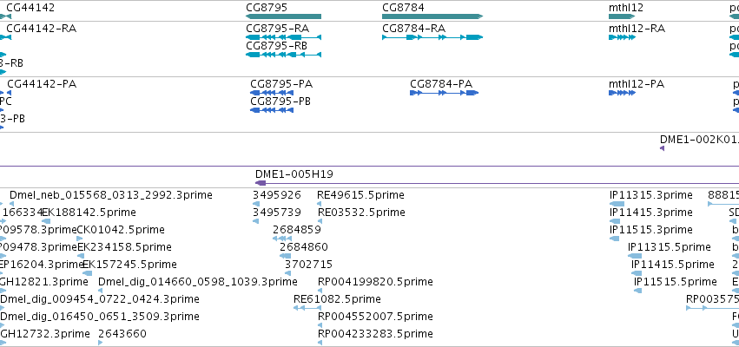Select the IP11315.3prime EST feature bar
Image resolution: width=739 pixels, height=347 pixels.
[x=617, y=204]
